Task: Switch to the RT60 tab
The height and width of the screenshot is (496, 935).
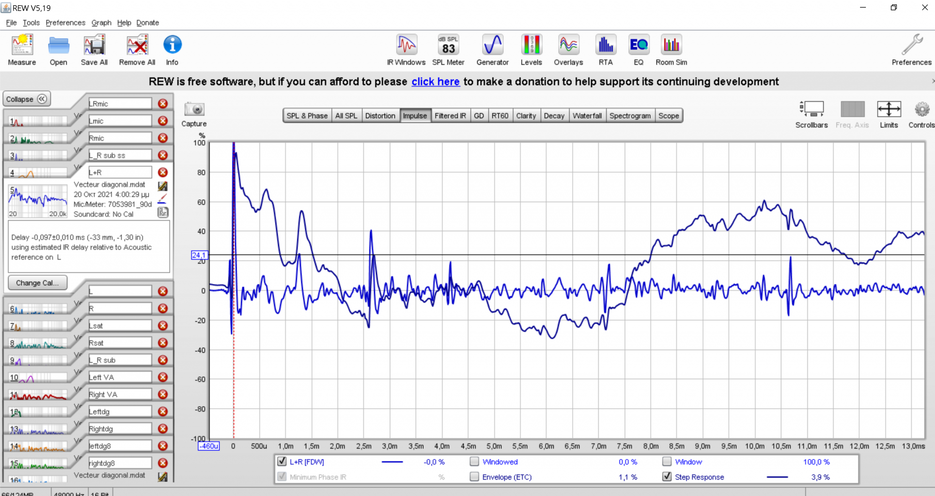Action: (500, 116)
